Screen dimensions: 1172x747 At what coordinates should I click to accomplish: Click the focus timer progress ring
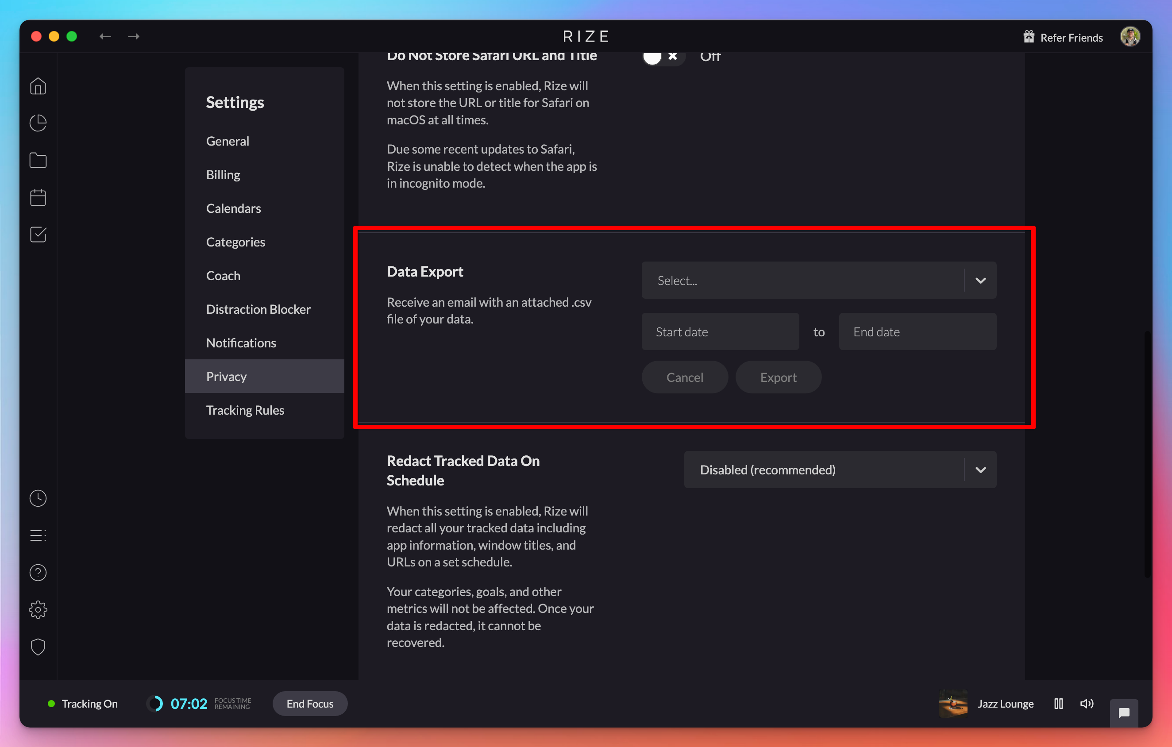(155, 704)
